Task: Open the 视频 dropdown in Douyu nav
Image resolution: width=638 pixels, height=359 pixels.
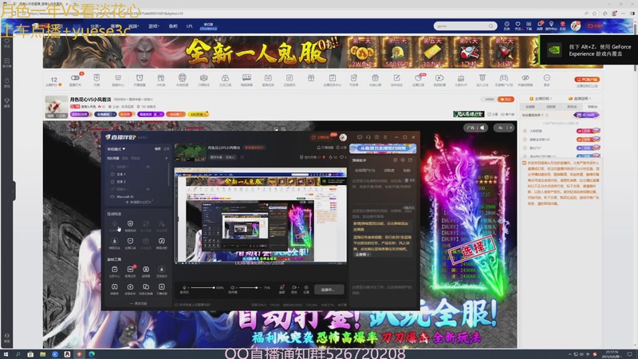Action: tap(134, 26)
